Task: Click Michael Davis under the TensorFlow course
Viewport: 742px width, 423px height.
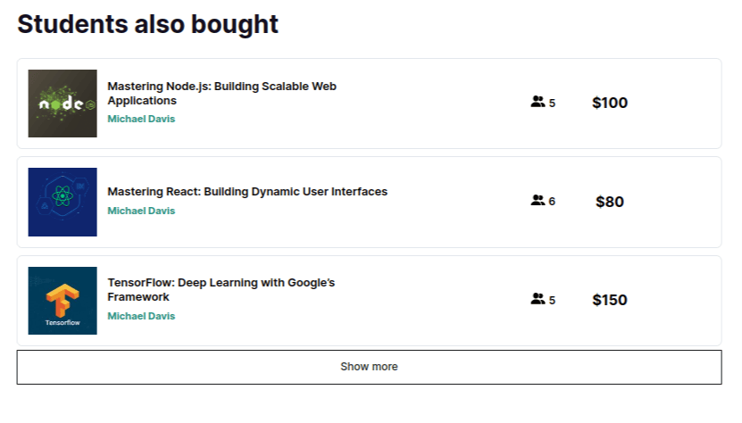Action: [x=141, y=316]
